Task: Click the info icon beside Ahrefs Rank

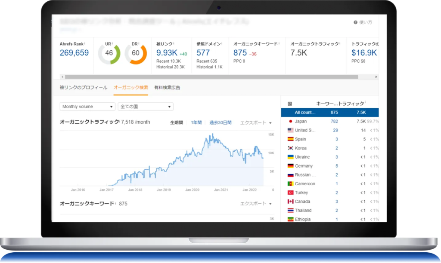Action: coord(85,43)
